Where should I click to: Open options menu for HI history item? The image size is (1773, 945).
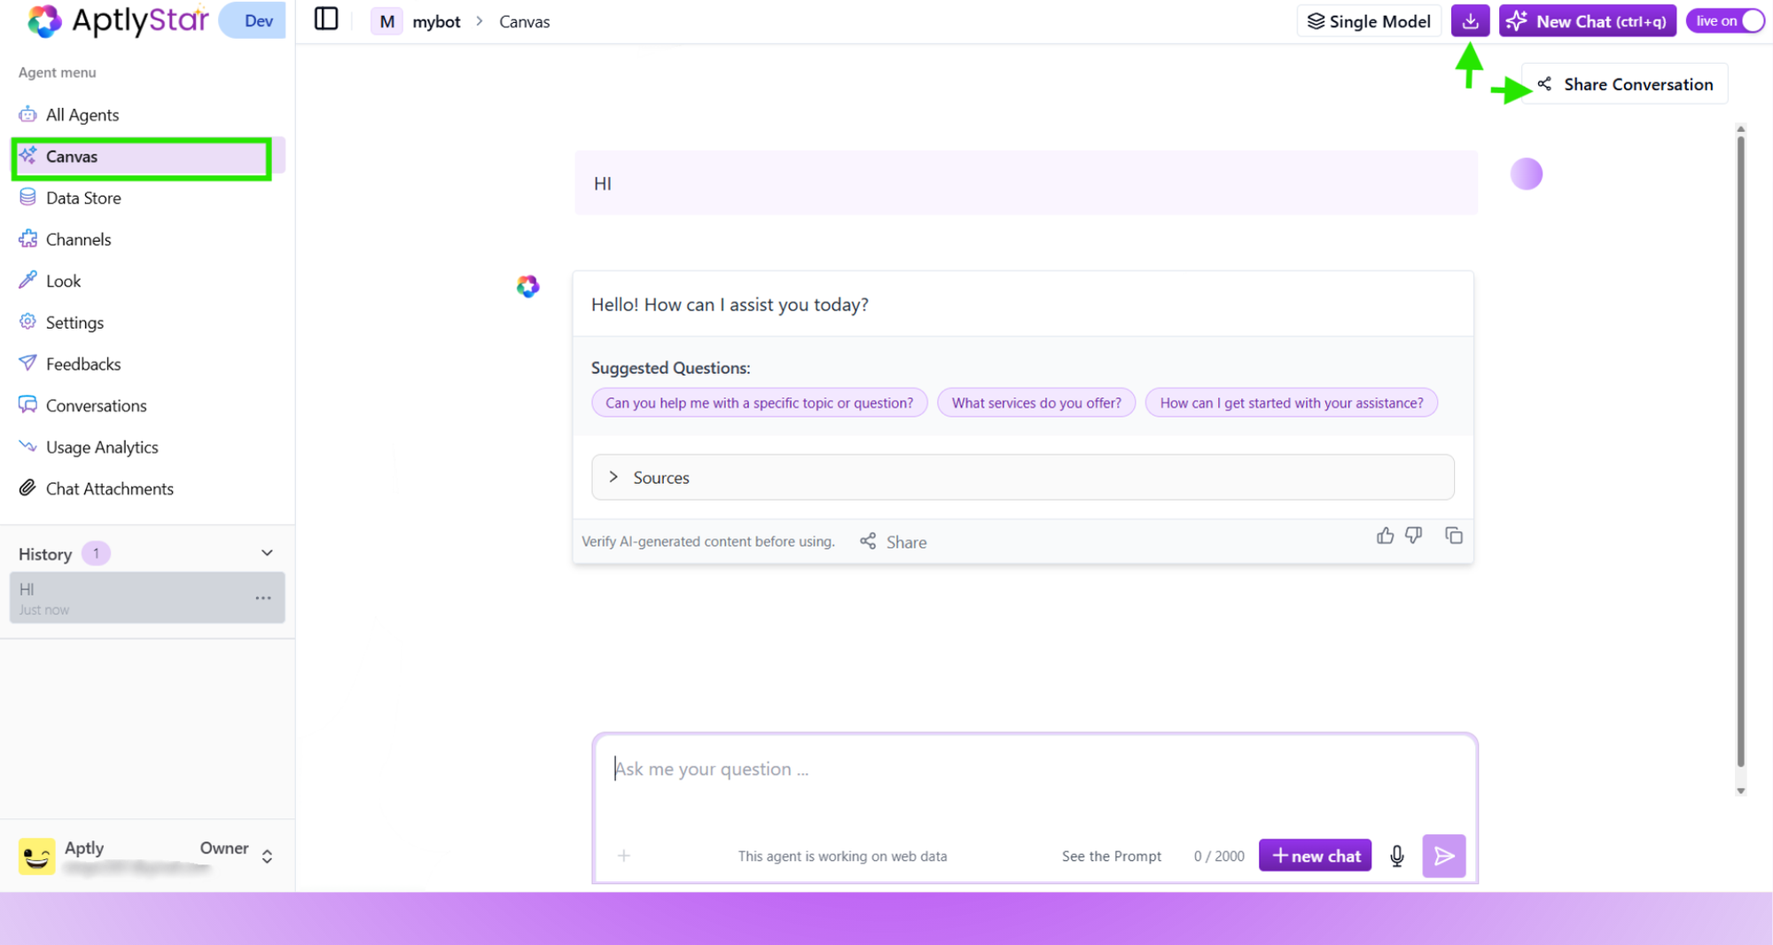(263, 598)
